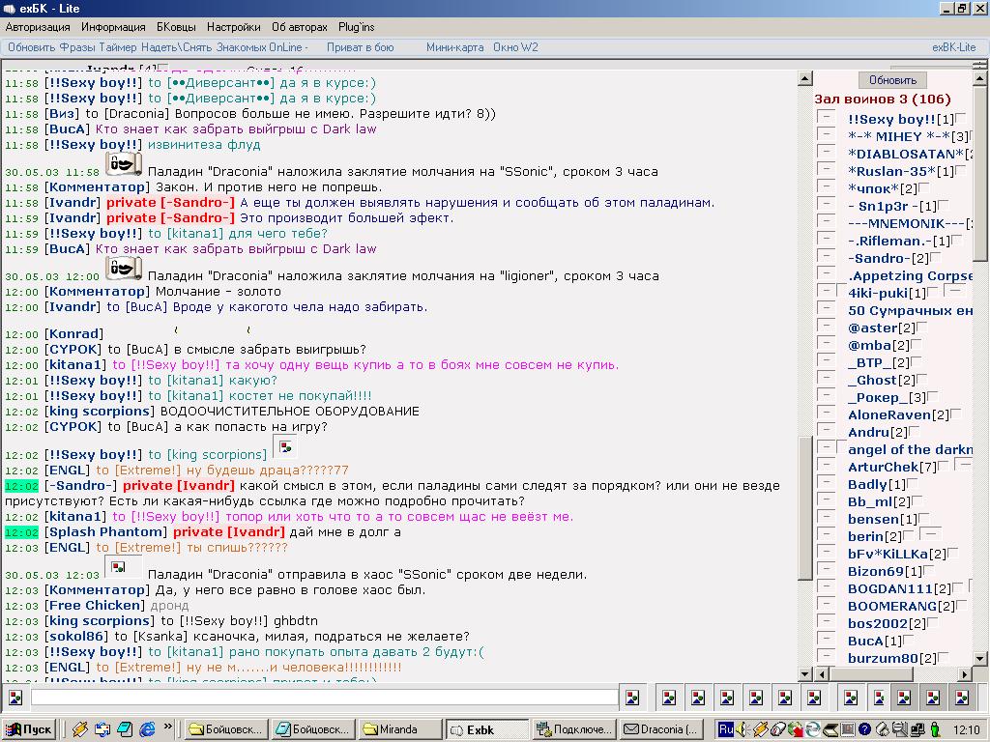Click nickname [Free Chicken] in chat
Viewport: 990px width, 742px height.
tap(96, 606)
